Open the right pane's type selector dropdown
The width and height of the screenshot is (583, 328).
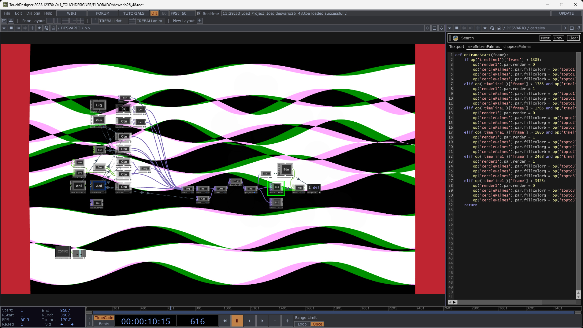pos(449,28)
